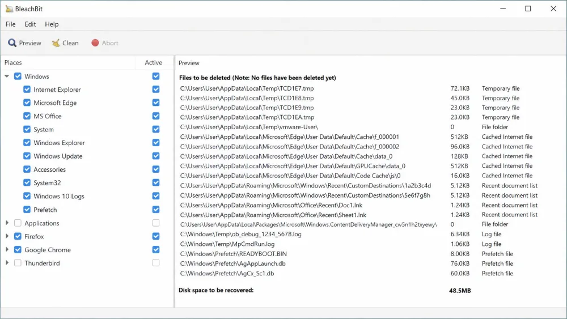Image resolution: width=567 pixels, height=319 pixels.
Task: Expand the Thunderbird group
Action: point(7,263)
